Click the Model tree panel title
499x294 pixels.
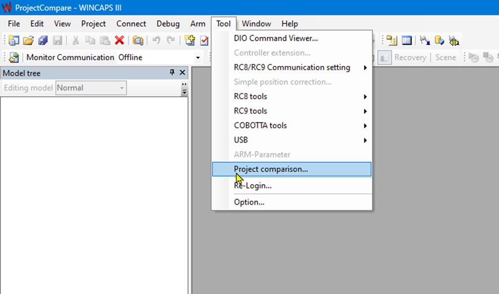click(x=21, y=73)
